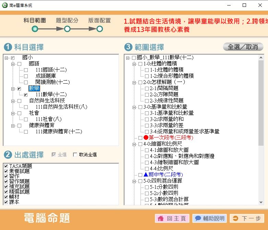Check the 111社會(八) checkbox
Viewport: 268px width, 230px height.
click(x=26, y=120)
